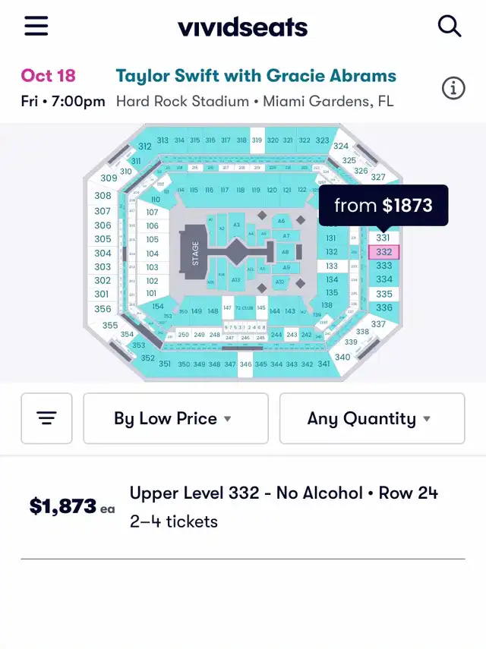Expand the By Low Price sort dropdown
The height and width of the screenshot is (649, 486).
(x=175, y=418)
